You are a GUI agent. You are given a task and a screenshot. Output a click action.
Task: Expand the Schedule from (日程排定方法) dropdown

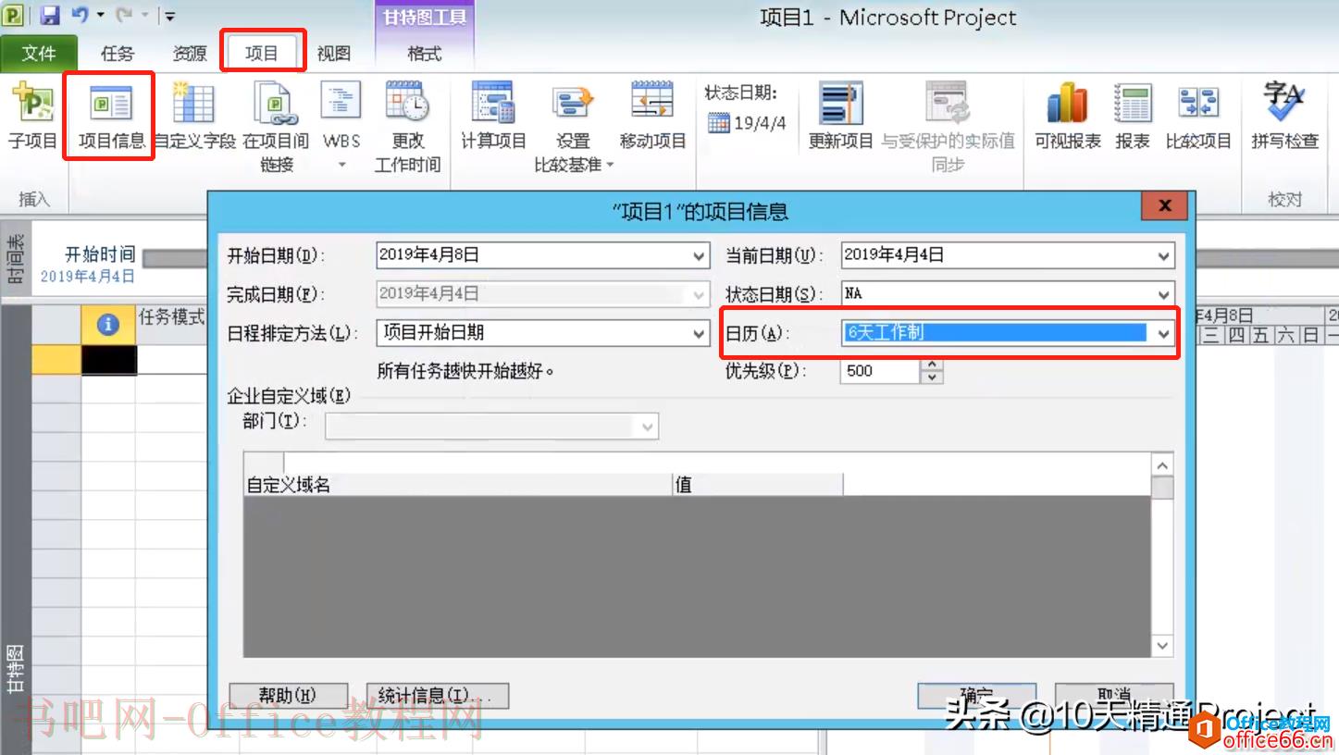pos(700,333)
